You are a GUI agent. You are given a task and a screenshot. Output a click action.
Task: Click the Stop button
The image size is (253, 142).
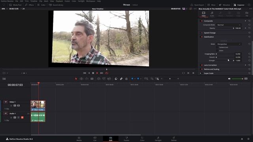93,73
